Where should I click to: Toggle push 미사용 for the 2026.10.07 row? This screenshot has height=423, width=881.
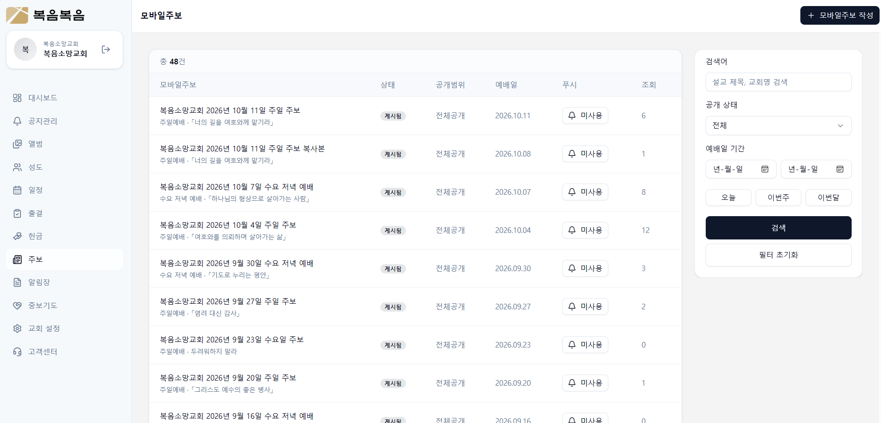(585, 192)
